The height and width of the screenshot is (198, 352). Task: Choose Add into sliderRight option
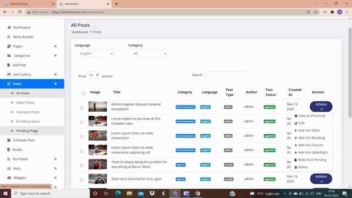pos(311,152)
